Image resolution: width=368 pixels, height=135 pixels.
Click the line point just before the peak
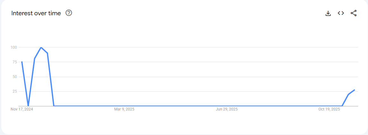point(35,58)
